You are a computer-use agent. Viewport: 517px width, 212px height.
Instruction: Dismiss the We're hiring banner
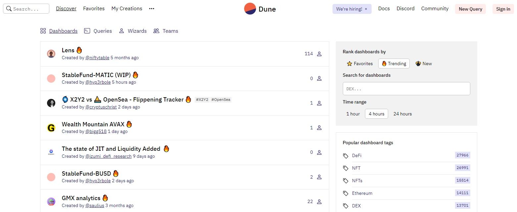(x=366, y=9)
